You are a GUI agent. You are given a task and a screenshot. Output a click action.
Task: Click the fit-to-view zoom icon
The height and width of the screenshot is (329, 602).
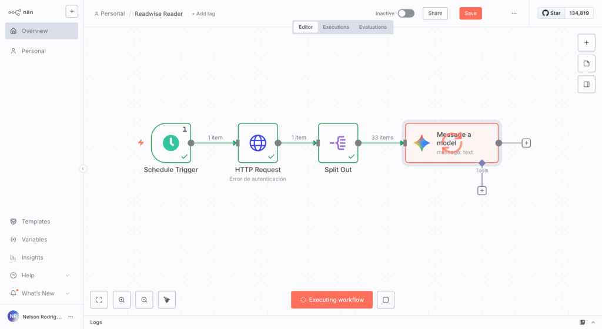99,300
